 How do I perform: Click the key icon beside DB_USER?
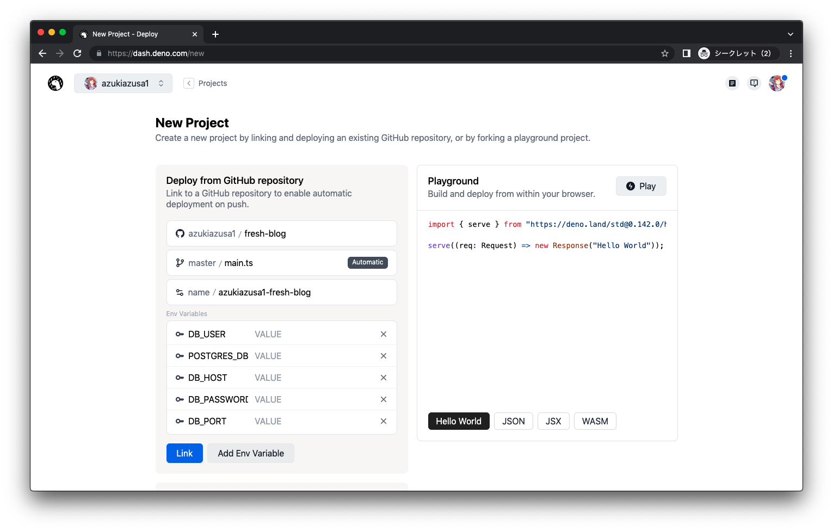[180, 334]
